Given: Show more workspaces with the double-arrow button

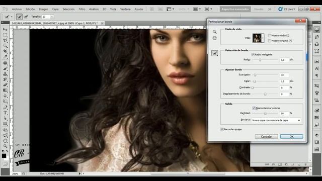Looking at the screenshot, I should tap(270, 9).
